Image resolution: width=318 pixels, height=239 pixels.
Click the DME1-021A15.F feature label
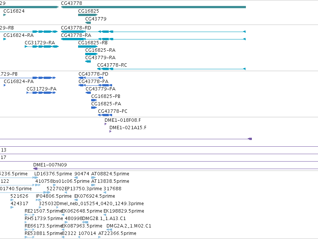tap(128, 128)
